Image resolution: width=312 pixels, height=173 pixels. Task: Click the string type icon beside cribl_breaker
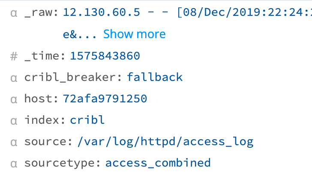[14, 78]
